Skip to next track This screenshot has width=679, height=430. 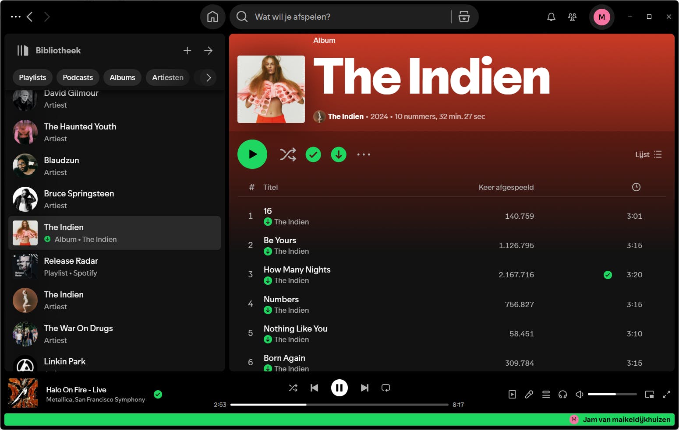(x=364, y=388)
